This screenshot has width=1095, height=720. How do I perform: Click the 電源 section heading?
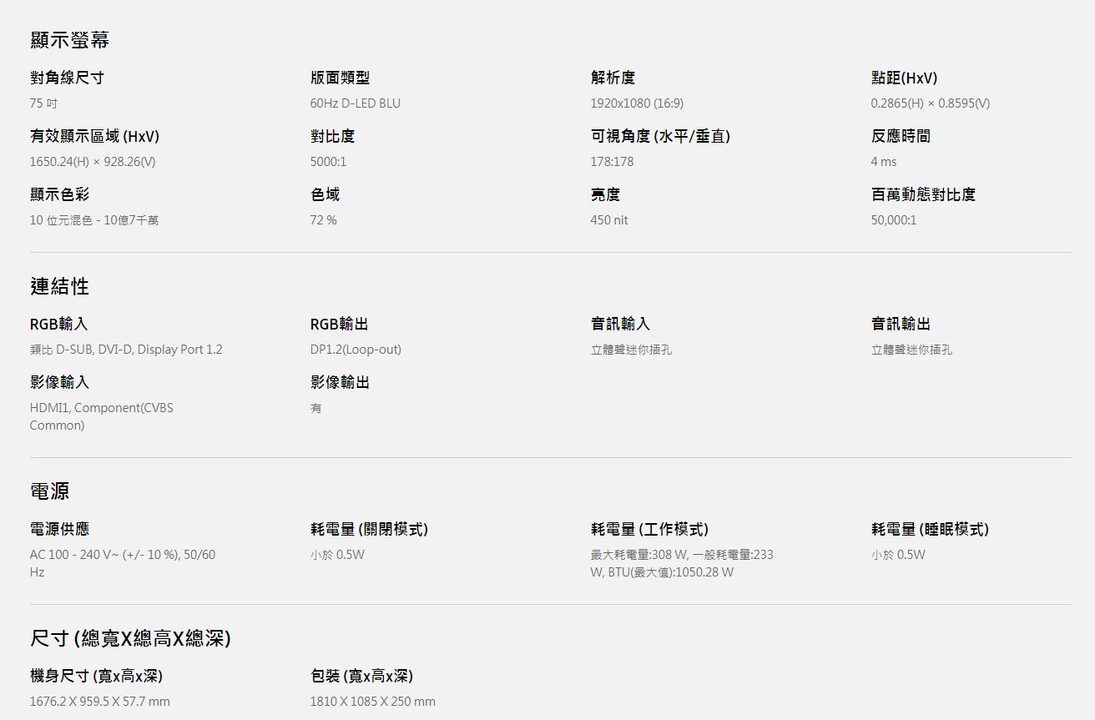point(49,491)
